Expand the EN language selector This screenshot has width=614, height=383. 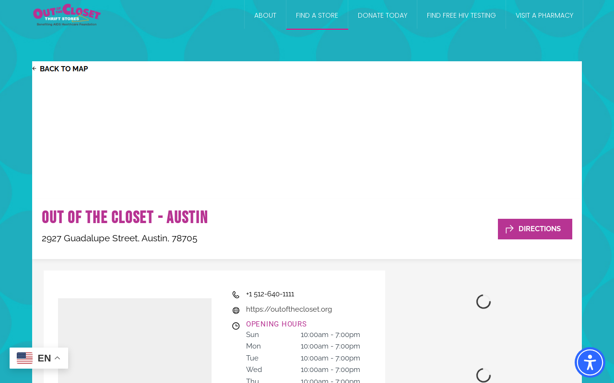(x=39, y=358)
